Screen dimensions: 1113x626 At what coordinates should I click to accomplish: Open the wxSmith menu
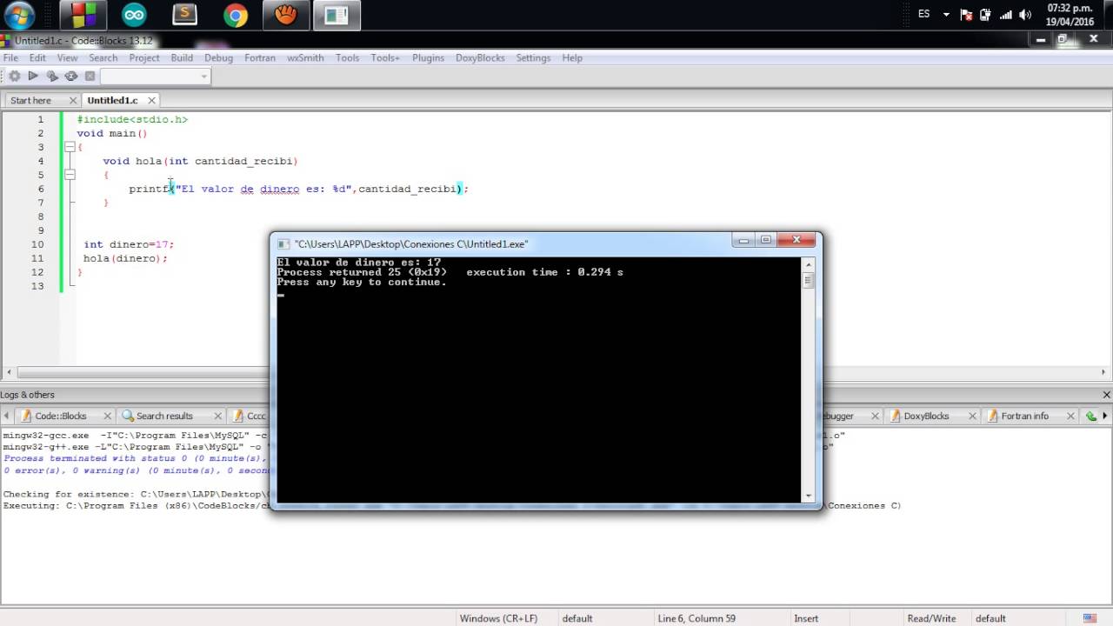[305, 58]
